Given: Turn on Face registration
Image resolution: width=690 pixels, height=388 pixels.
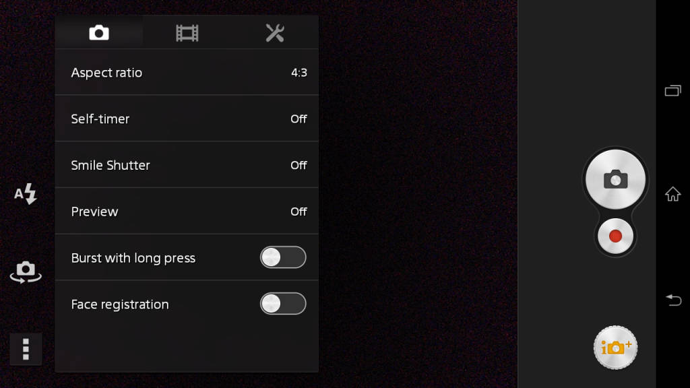Looking at the screenshot, I should tap(283, 304).
